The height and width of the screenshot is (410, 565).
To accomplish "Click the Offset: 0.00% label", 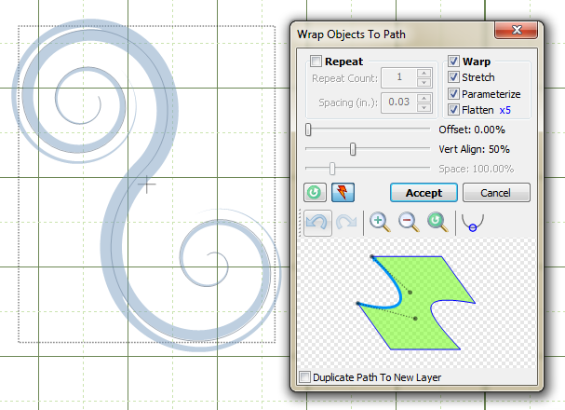I will 472,130.
